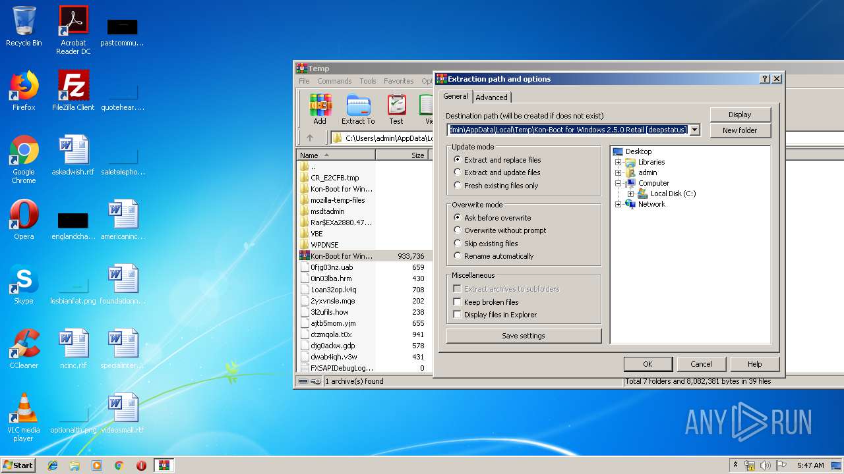844x474 pixels.
Task: Click the Display button
Action: coord(740,115)
